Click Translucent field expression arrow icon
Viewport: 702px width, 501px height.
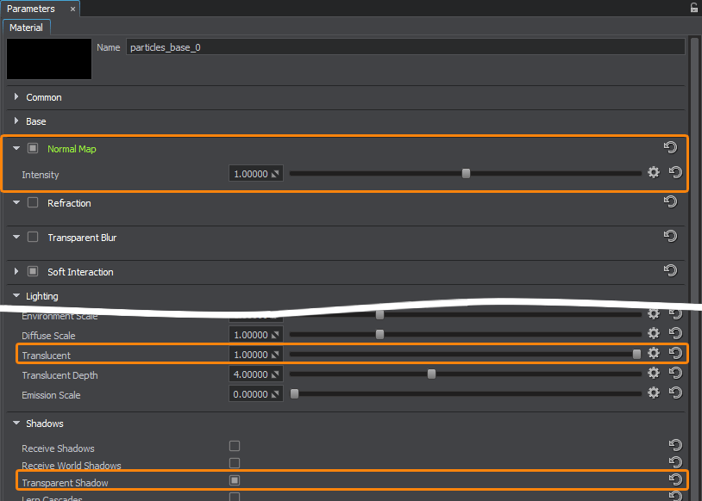coord(275,355)
